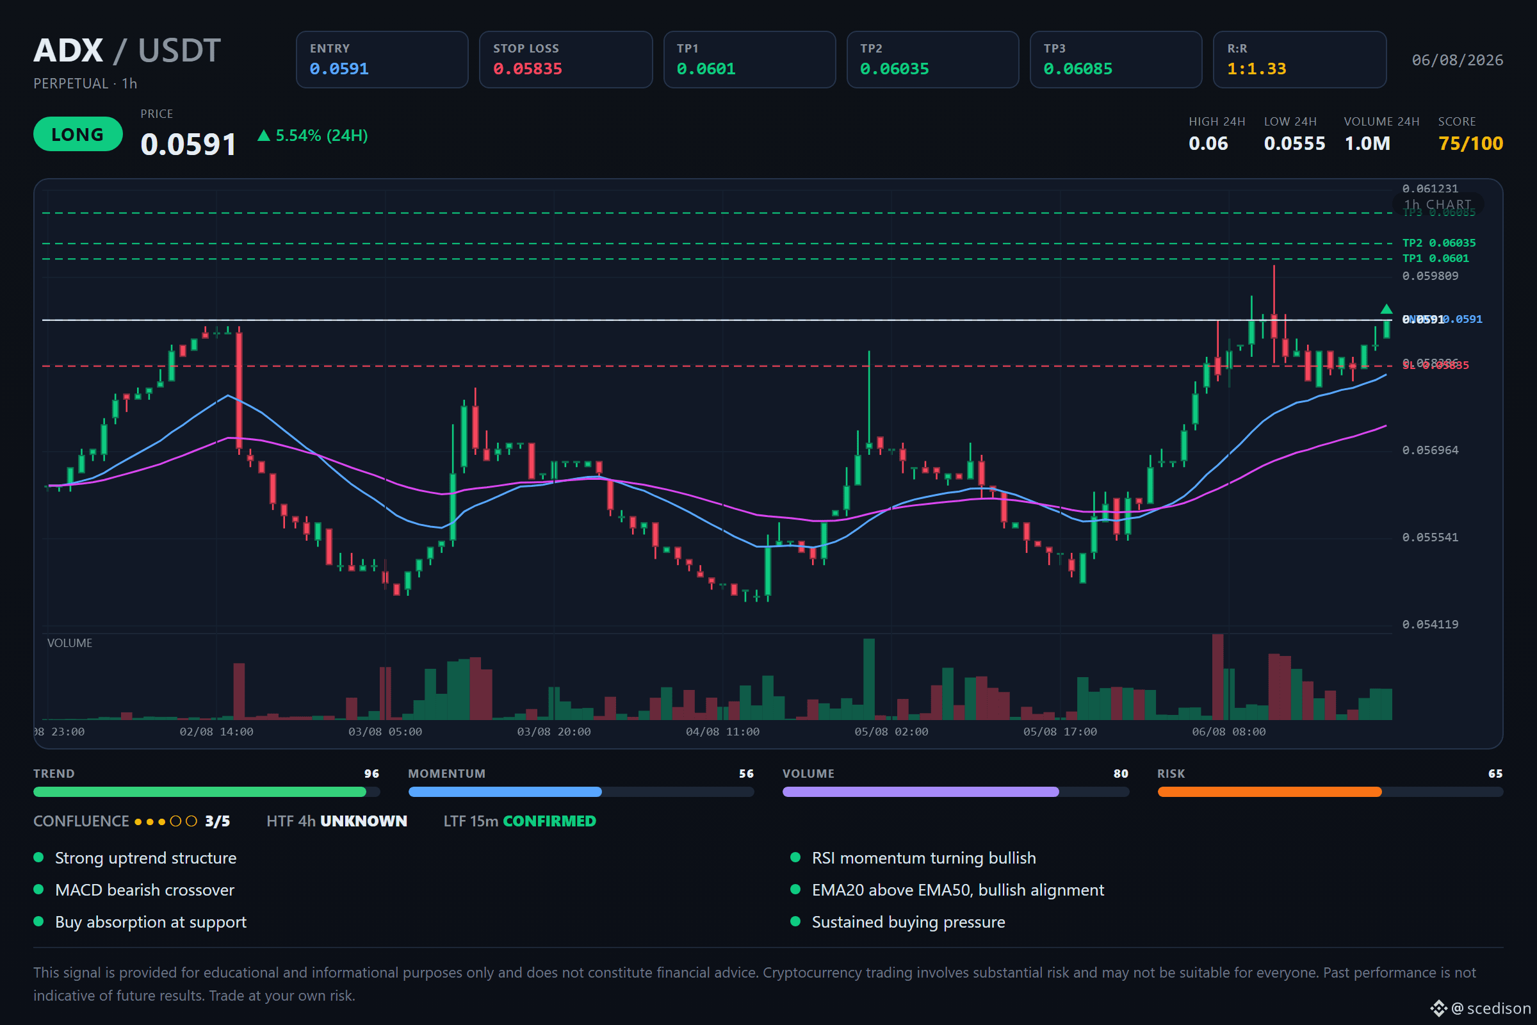
Task: Click the scedison logo icon
Action: point(1438,1008)
